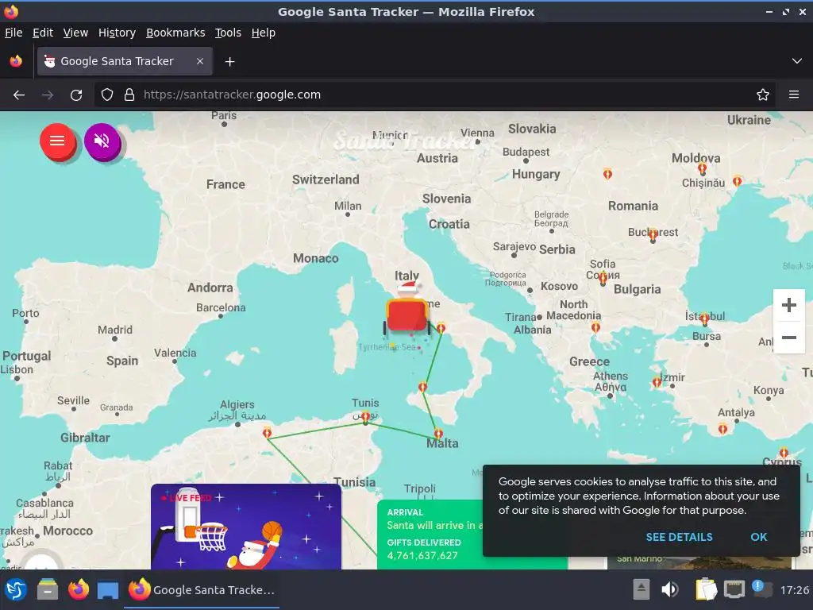Viewport: 813px width, 610px height.
Task: Select the gift pin near Antalya
Action: click(x=722, y=428)
